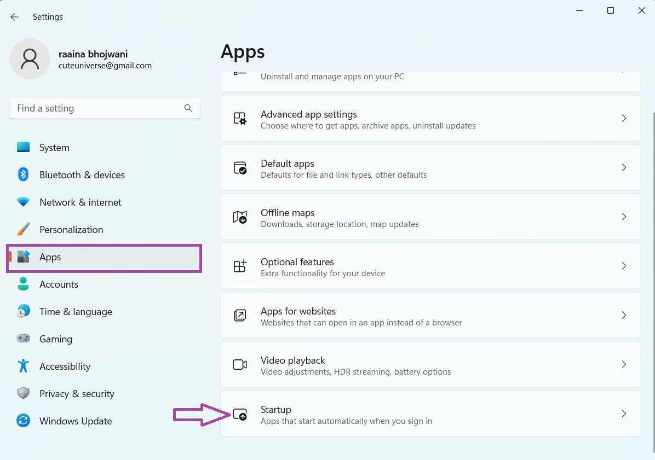Image resolution: width=655 pixels, height=460 pixels.
Task: Click the Windows Update sync icon
Action: tap(23, 421)
